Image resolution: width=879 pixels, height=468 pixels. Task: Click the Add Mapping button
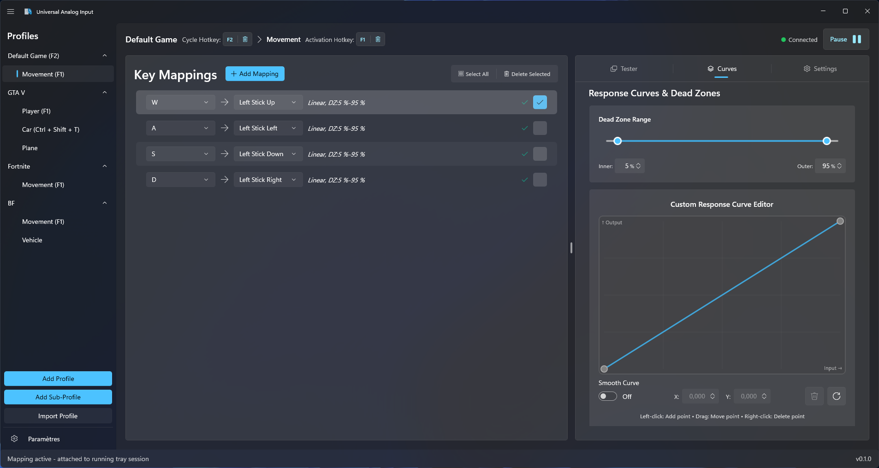[255, 74]
